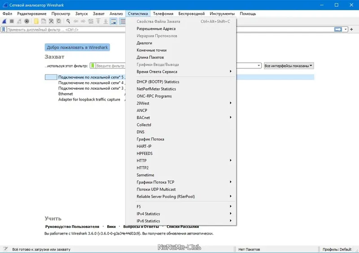Apply the display filter with the arrow button
Viewport: 359px width, 253px height.
pos(338,29)
